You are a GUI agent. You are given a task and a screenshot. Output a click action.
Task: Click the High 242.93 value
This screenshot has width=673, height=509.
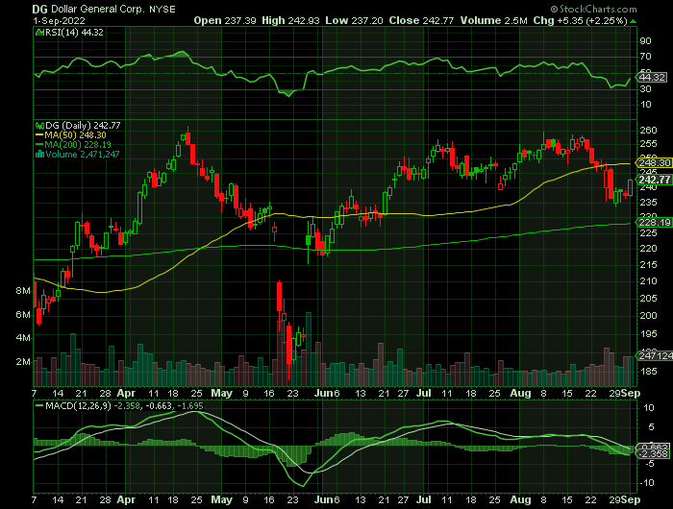click(x=289, y=20)
